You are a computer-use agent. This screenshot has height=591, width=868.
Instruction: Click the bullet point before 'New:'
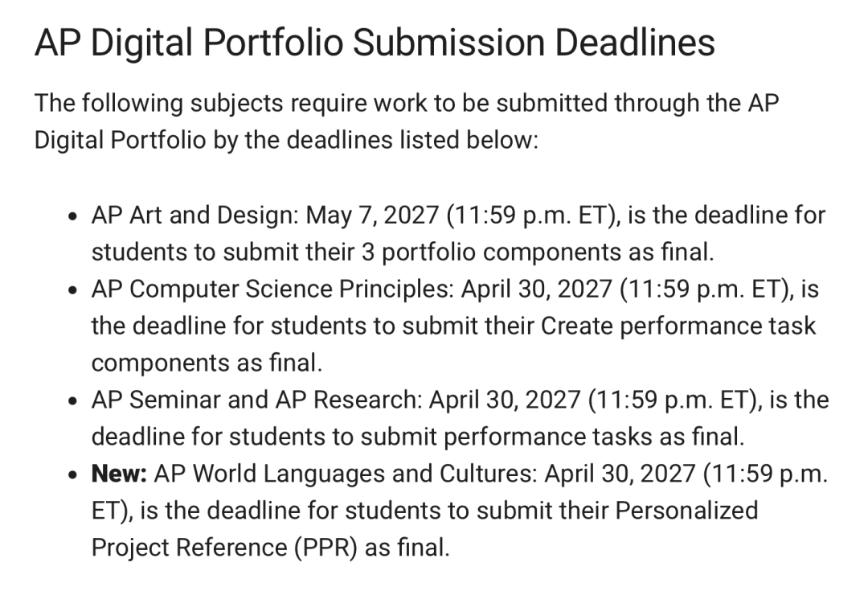72,474
